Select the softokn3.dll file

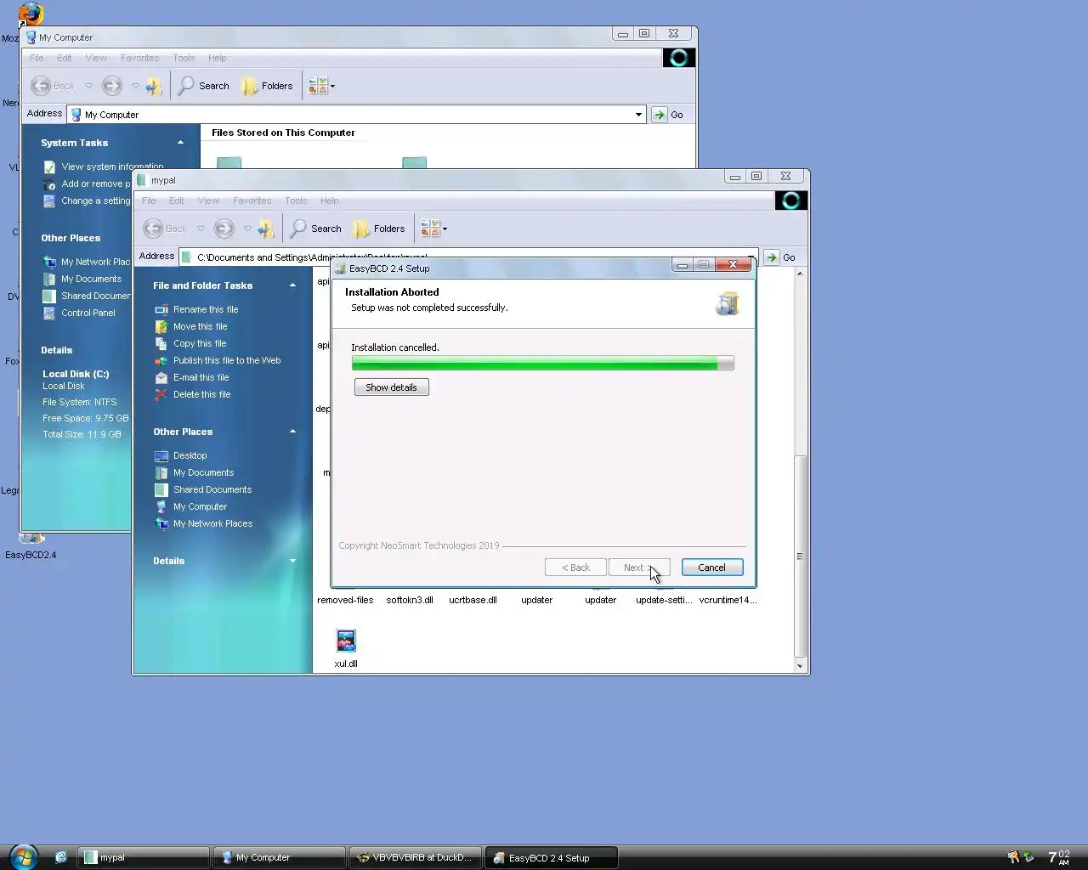pos(410,600)
